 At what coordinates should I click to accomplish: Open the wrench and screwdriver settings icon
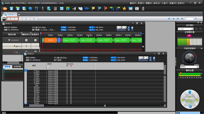36,9
